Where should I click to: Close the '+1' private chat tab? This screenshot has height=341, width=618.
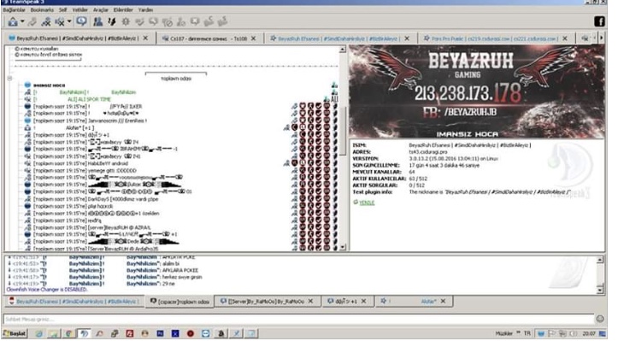coord(363,301)
